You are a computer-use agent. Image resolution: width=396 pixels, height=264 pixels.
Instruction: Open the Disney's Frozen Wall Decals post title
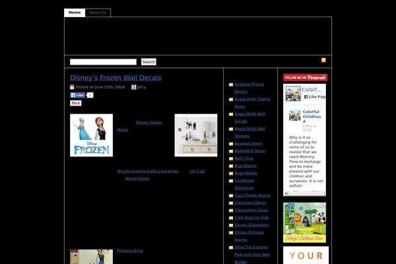point(115,78)
